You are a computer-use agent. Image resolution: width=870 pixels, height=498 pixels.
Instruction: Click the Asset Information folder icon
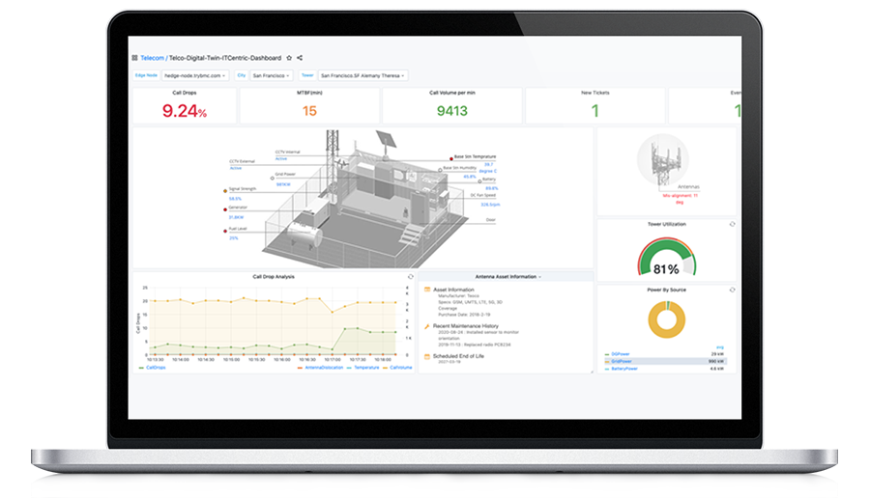pos(427,290)
